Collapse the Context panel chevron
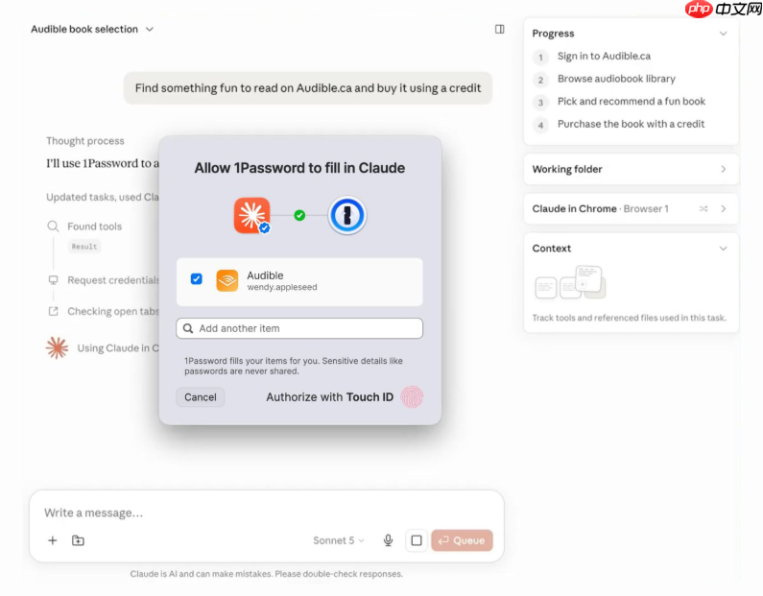The width and height of the screenshot is (763, 596). [x=723, y=249]
